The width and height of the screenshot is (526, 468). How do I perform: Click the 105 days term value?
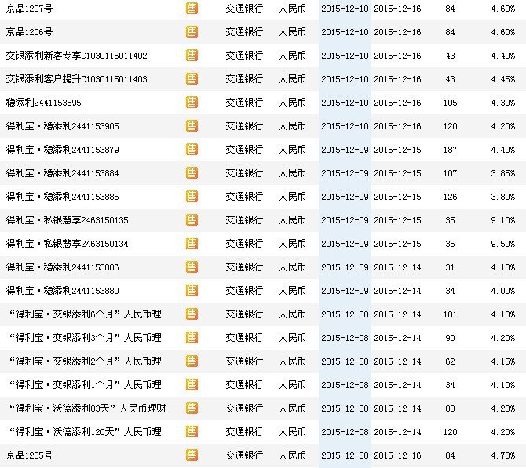(x=450, y=103)
